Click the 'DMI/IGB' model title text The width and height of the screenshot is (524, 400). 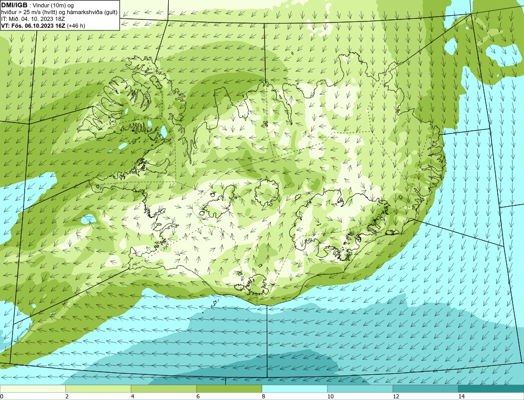tap(14, 5)
